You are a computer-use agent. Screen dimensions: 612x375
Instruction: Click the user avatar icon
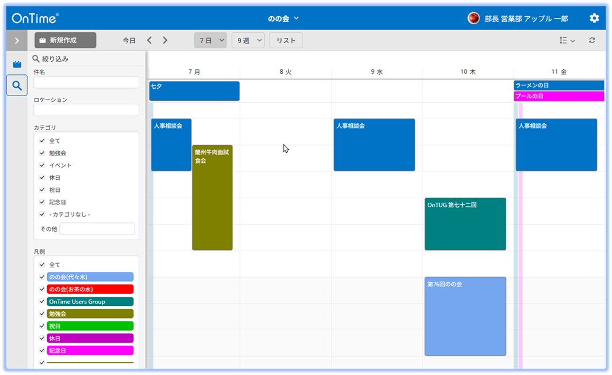(473, 18)
